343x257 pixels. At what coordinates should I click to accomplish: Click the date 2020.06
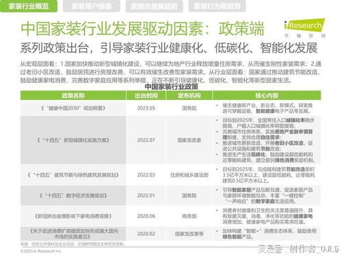(146, 216)
